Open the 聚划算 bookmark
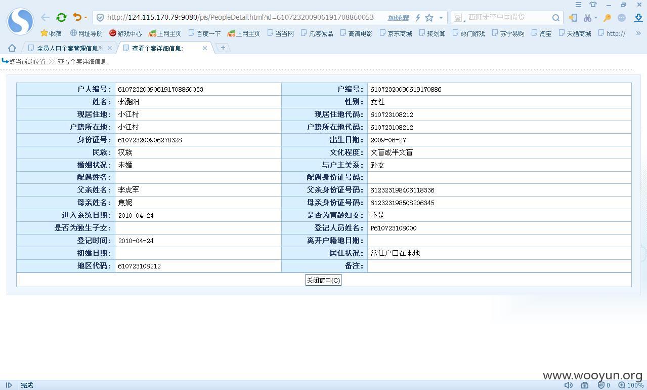The height and width of the screenshot is (390, 647). coord(432,33)
